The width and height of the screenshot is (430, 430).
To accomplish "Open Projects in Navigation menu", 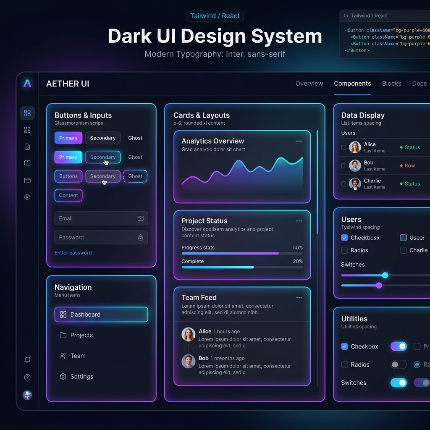I will pos(101,335).
